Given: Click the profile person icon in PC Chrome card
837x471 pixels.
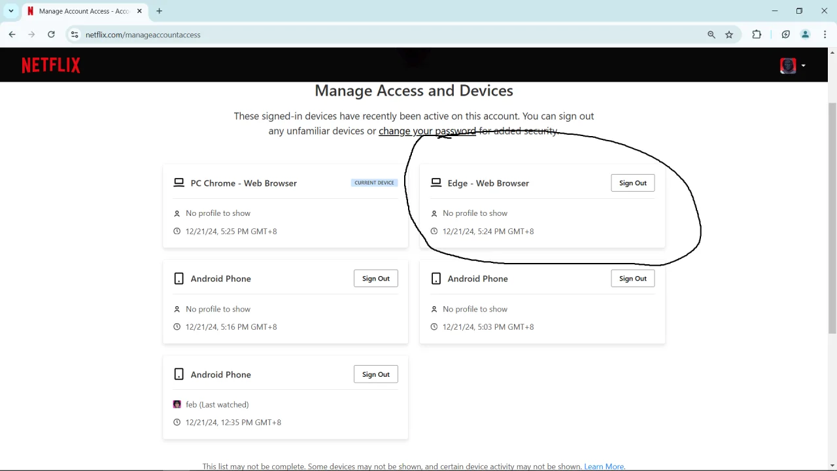Looking at the screenshot, I should coord(177,214).
